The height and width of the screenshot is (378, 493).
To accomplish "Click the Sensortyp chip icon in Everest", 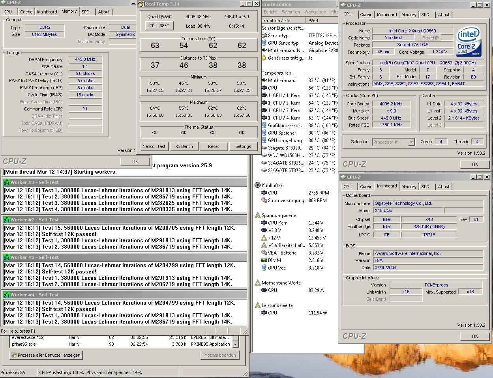I will coord(264,36).
